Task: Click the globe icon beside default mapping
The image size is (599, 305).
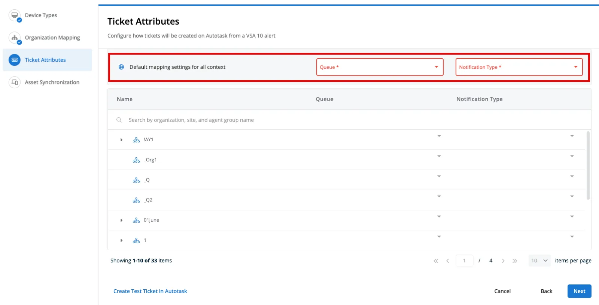Action: [x=121, y=67]
